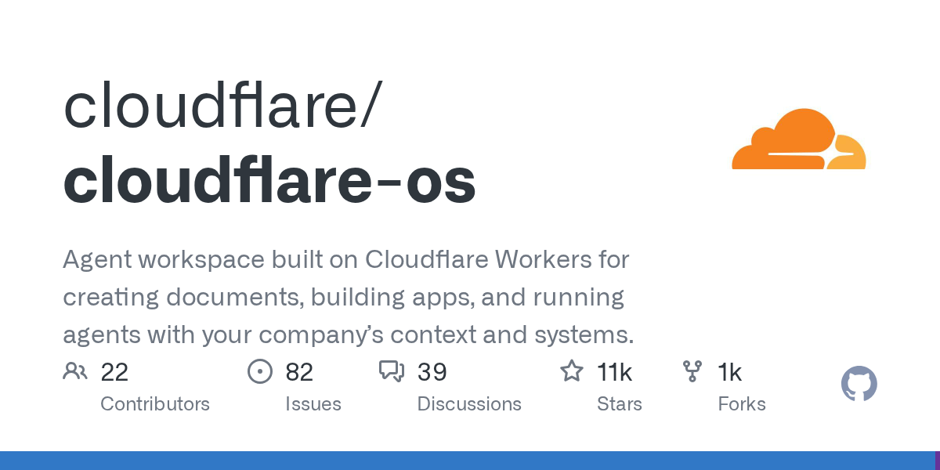Image resolution: width=940 pixels, height=470 pixels.
Task: Click the issues circle-dot icon
Action: point(259,371)
